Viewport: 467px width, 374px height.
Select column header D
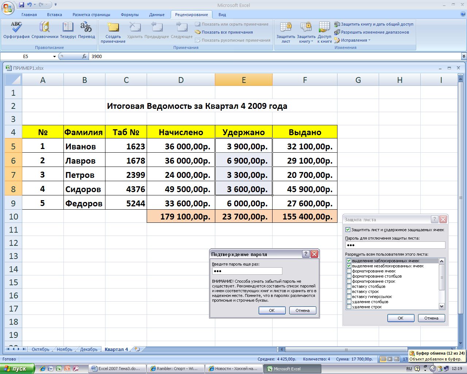pos(181,80)
